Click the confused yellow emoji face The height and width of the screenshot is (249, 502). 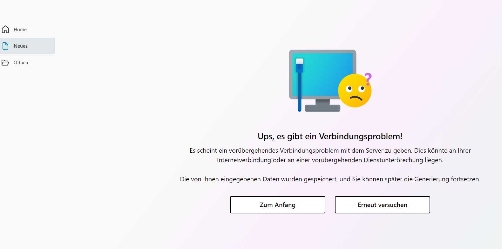pyautogui.click(x=355, y=91)
